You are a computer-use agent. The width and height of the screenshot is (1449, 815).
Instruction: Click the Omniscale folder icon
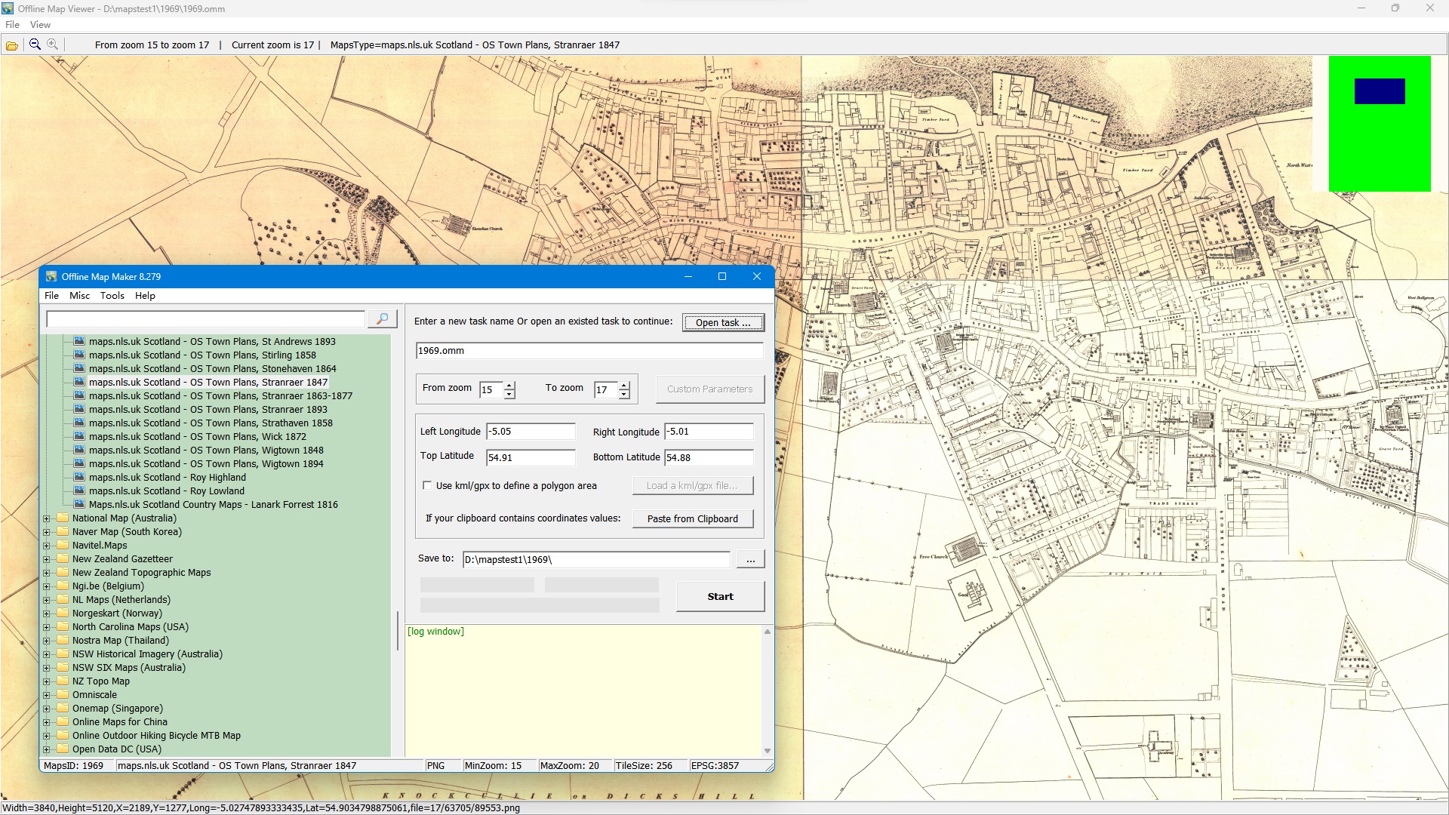click(x=63, y=695)
